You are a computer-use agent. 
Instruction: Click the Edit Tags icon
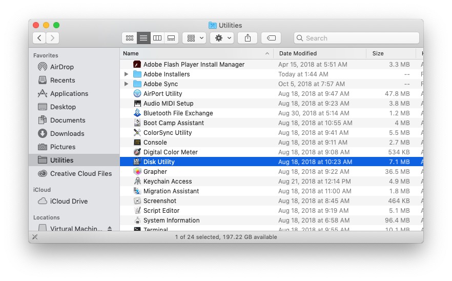(x=271, y=38)
